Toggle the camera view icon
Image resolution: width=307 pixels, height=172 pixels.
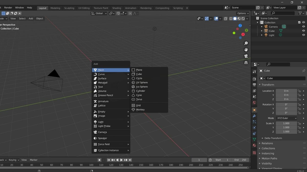pos(246,56)
